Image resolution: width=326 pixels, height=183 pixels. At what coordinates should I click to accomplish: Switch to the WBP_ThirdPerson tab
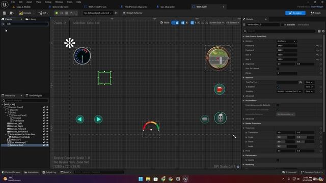(x=96, y=7)
